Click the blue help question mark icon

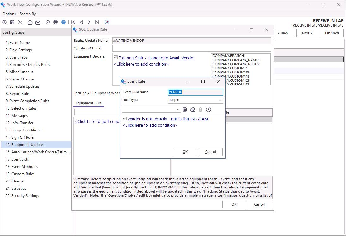click(64, 22)
